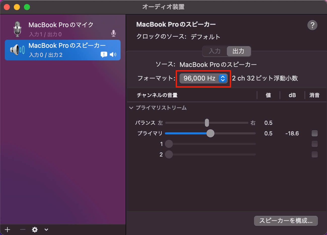Viewport: 327px width, 235px height.
Task: Click the alert sound bubble icon
Action: 104,55
